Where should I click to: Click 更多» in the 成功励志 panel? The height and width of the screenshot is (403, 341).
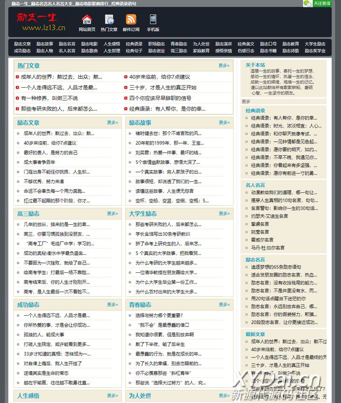point(113,305)
